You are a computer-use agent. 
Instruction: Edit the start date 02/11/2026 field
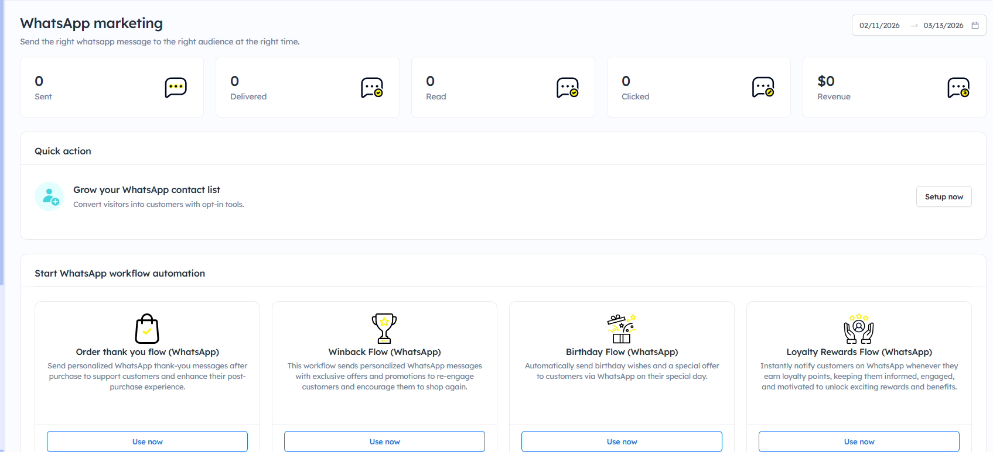pyautogui.click(x=879, y=26)
